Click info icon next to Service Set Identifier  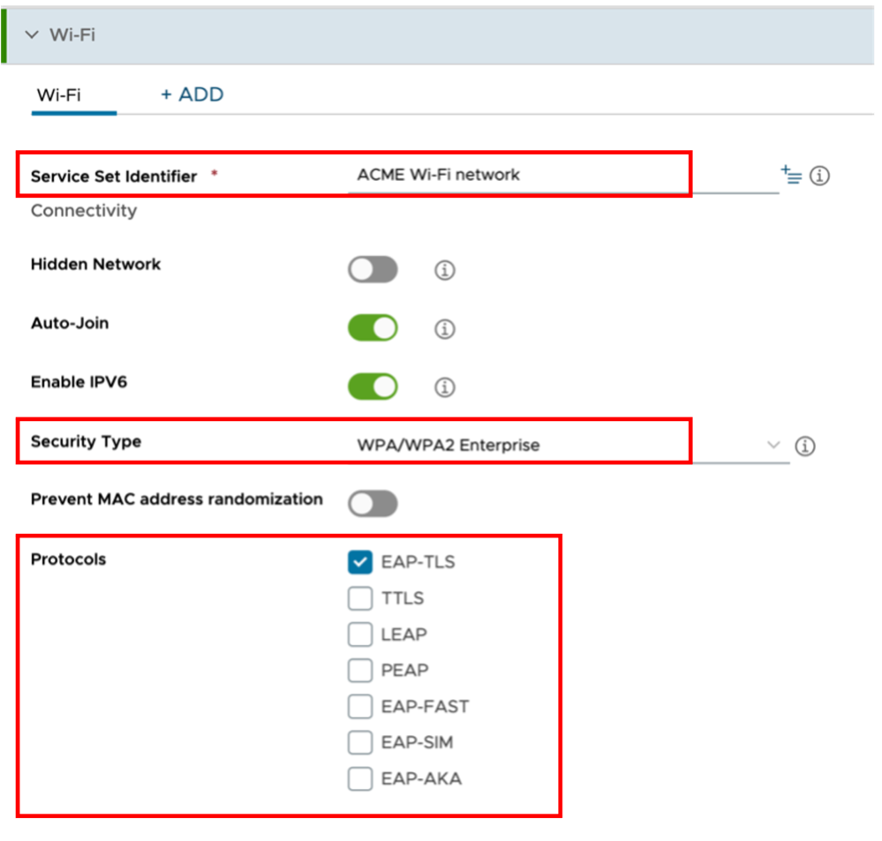819,176
